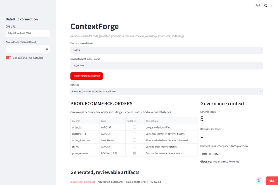Select 'Current order lifecycle status.' cell
Viewport: 278px width, 185px height.
[x=170, y=147]
